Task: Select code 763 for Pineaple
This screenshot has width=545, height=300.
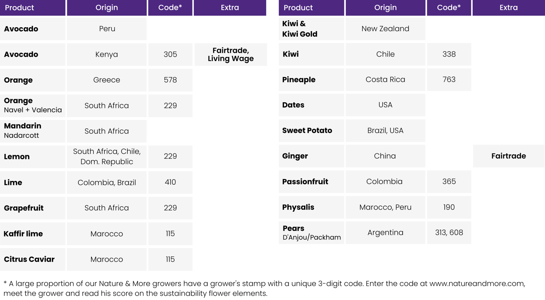Action: coord(449,80)
